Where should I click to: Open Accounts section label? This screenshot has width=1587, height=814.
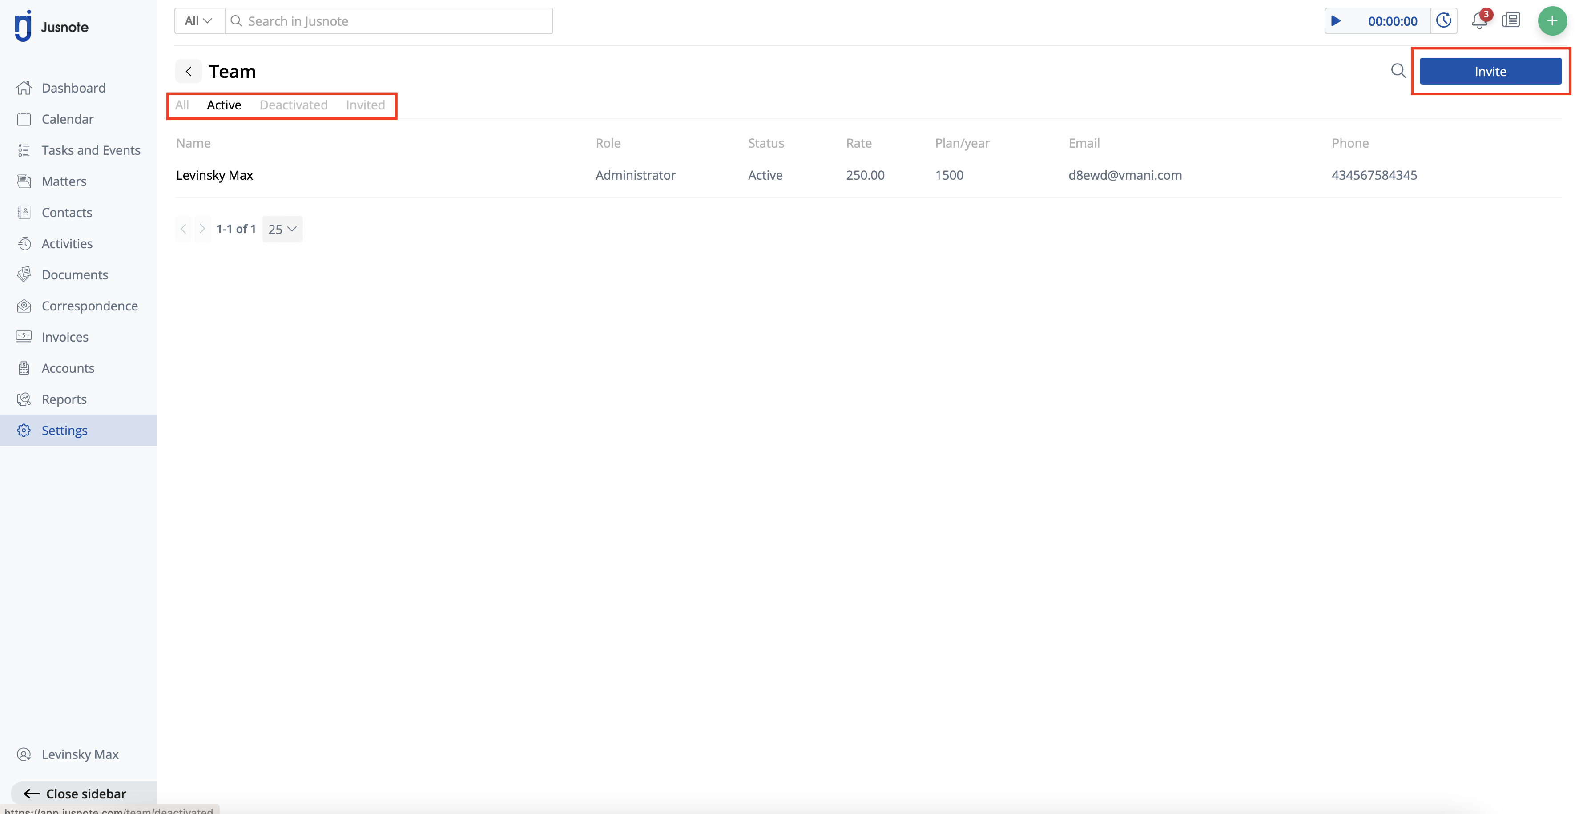pos(68,368)
